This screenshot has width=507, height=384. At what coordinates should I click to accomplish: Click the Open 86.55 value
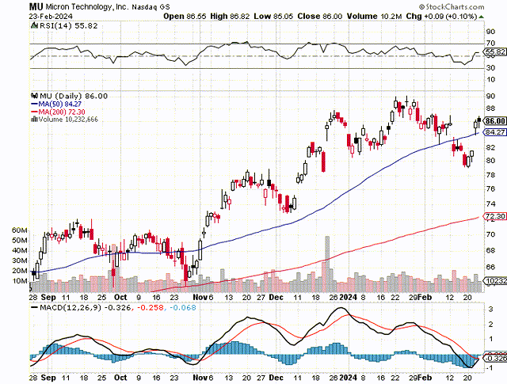tap(185, 17)
